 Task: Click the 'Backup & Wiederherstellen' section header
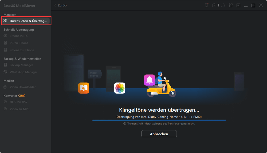(x=22, y=59)
